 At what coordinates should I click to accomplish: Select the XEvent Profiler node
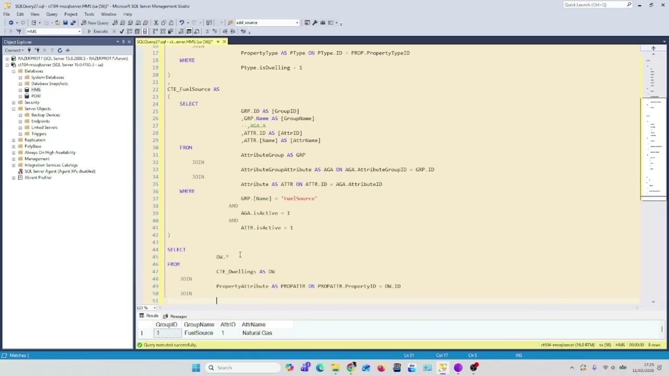click(x=38, y=178)
